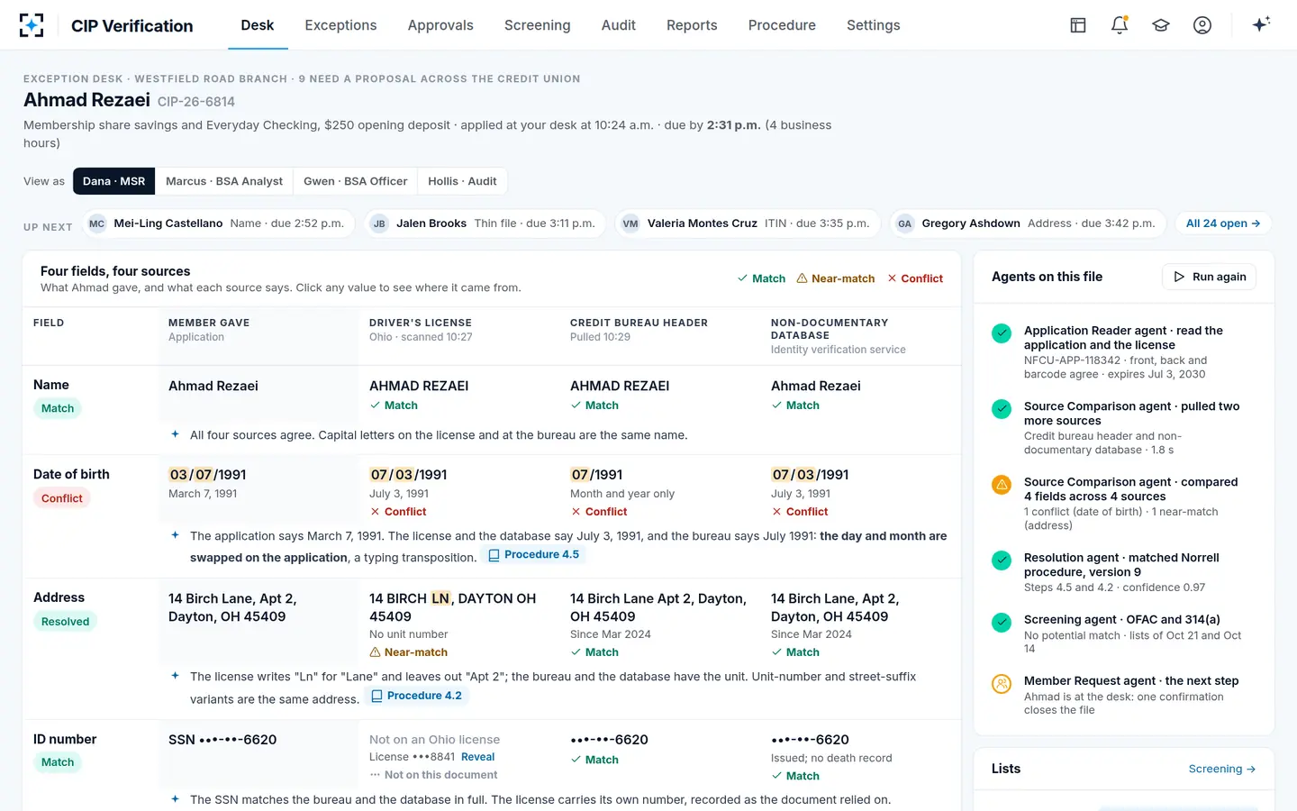Screen dimensions: 1297x811
Task: Open Jalen Brooks thin file chip
Action: point(483,223)
